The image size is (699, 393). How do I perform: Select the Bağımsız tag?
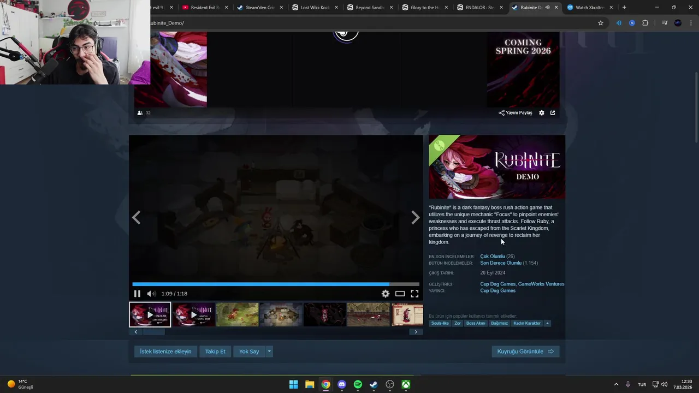(499, 323)
